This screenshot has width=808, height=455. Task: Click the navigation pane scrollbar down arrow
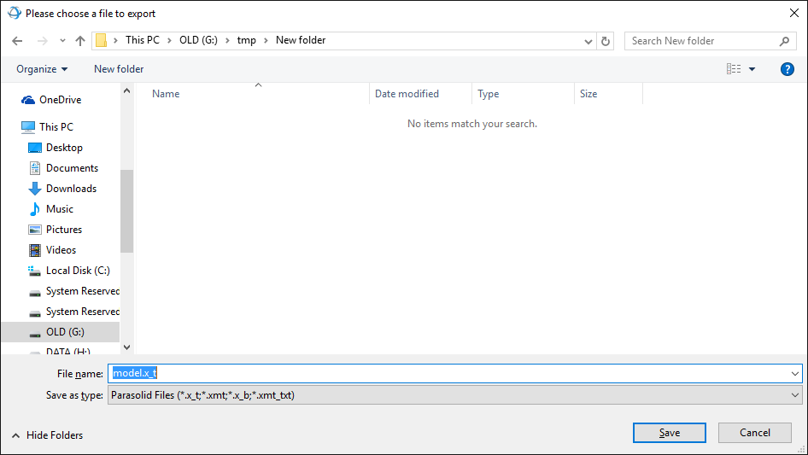[x=127, y=347]
